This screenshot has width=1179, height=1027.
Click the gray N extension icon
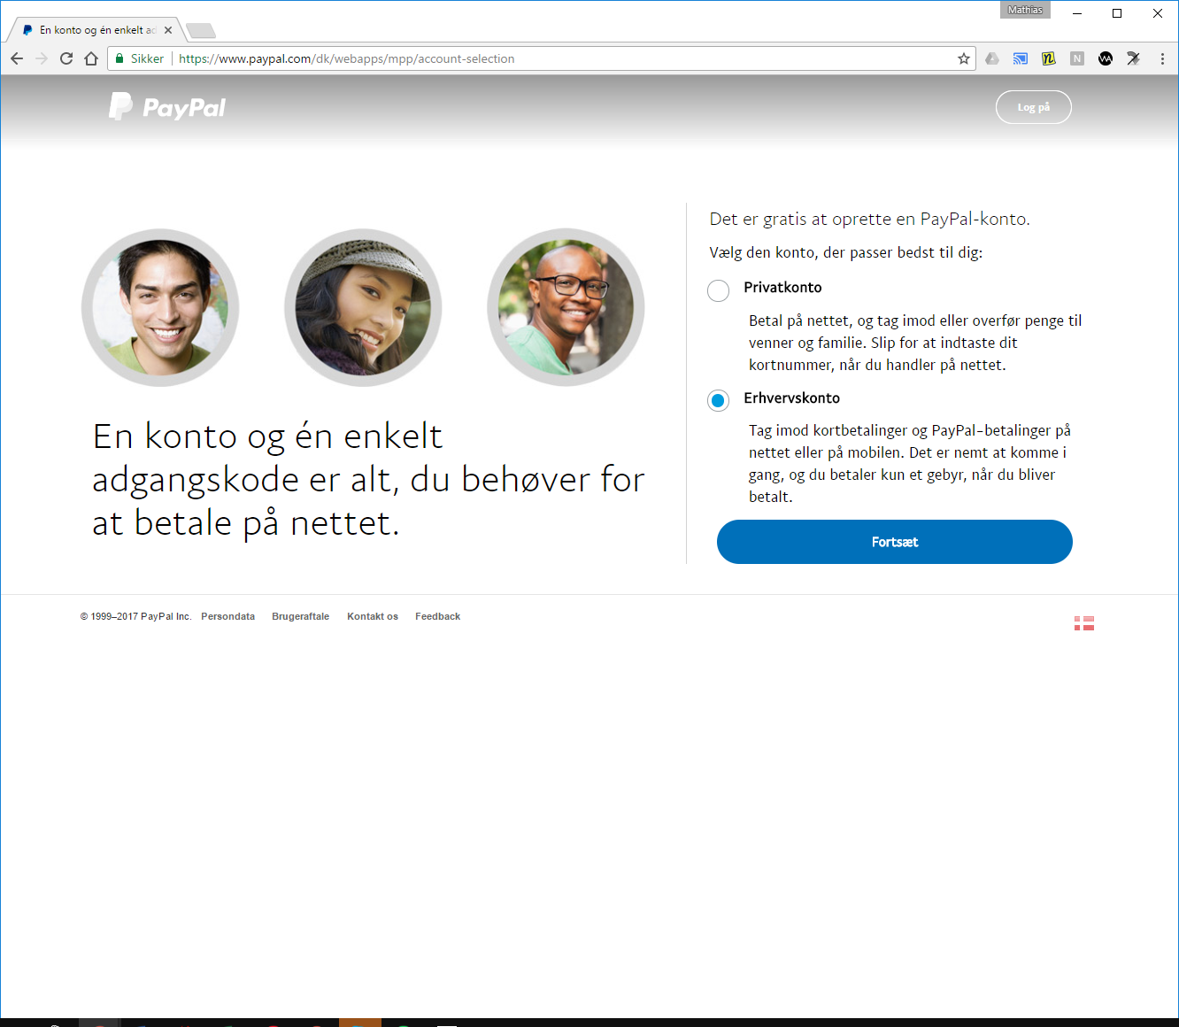[1077, 58]
